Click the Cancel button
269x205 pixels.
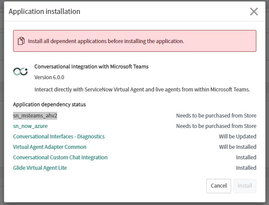[218, 186]
